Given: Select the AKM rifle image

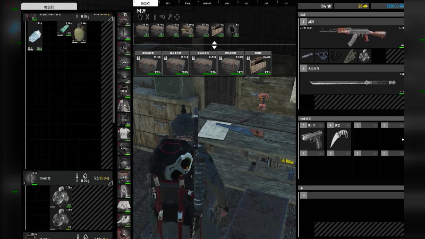Looking at the screenshot, I should pyautogui.click(x=352, y=37).
